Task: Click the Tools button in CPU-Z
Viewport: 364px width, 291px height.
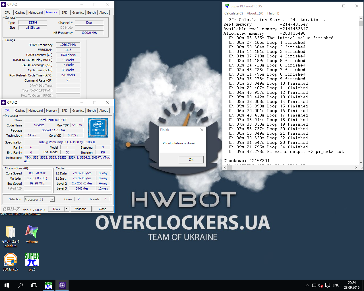Action: point(56,209)
